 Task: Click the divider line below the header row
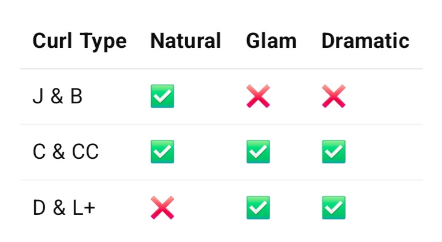pos(221,69)
